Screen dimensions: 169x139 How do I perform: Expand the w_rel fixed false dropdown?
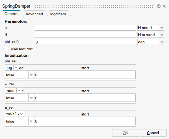[x=31, y=98]
